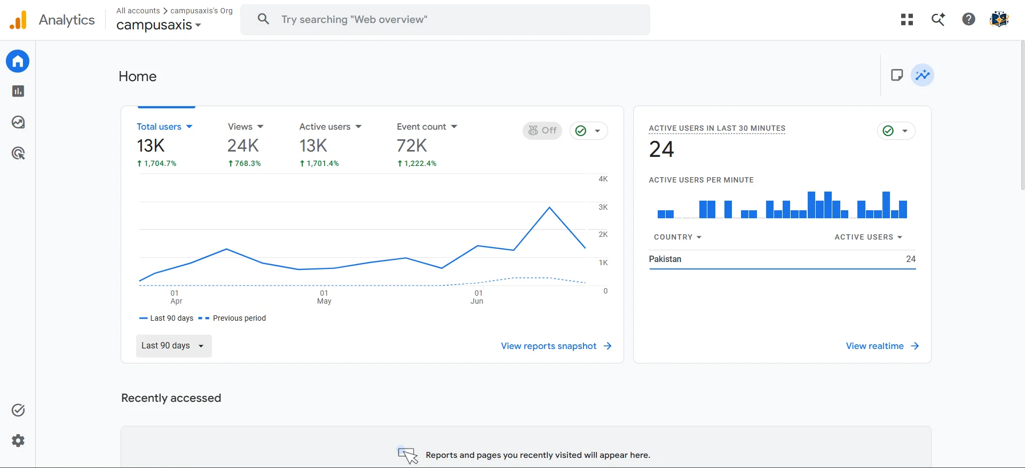Click the Google Analytics logo
Screen dimensions: 1025x468
(x=18, y=20)
